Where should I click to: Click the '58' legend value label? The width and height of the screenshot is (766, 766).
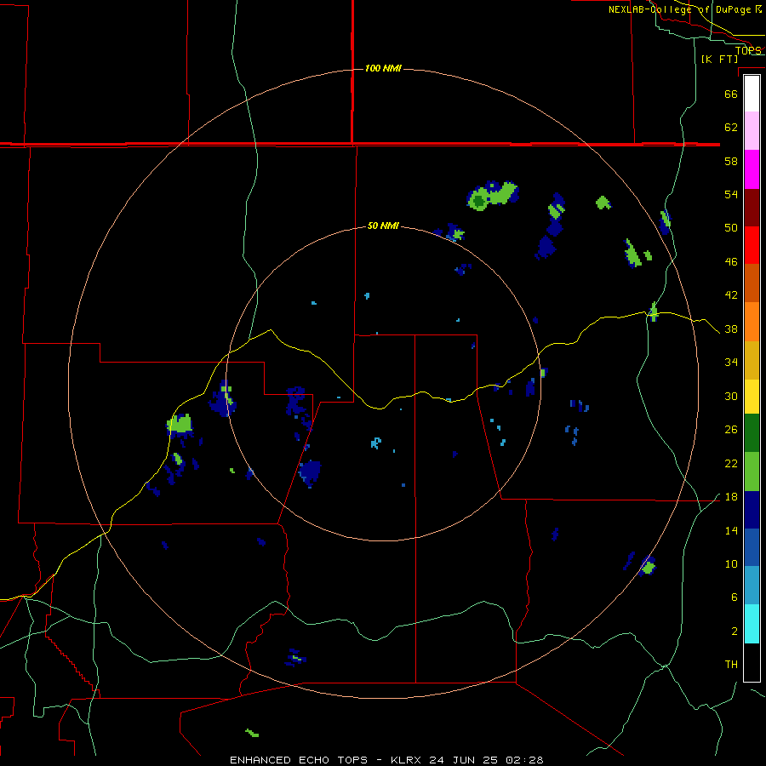[731, 161]
